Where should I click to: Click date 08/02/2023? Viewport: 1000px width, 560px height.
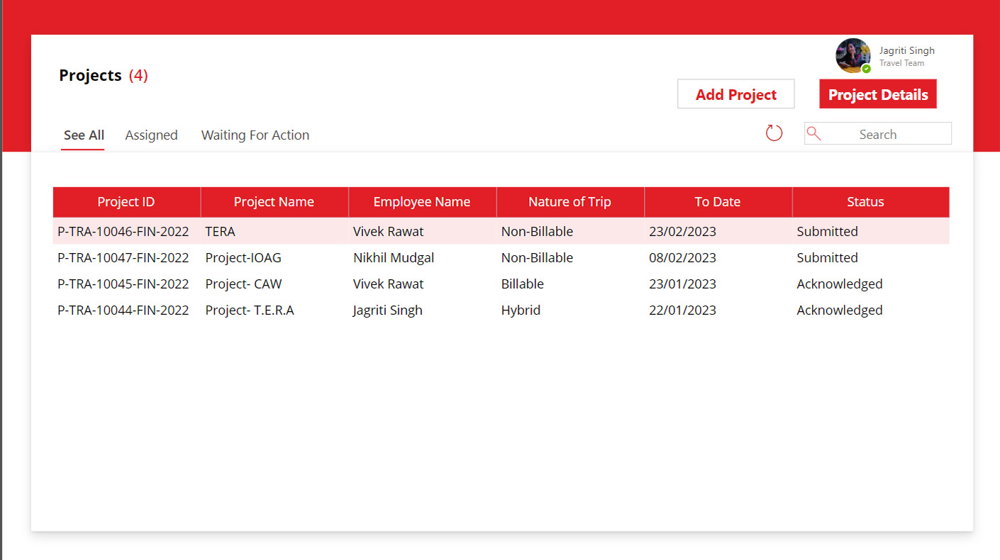click(x=683, y=257)
